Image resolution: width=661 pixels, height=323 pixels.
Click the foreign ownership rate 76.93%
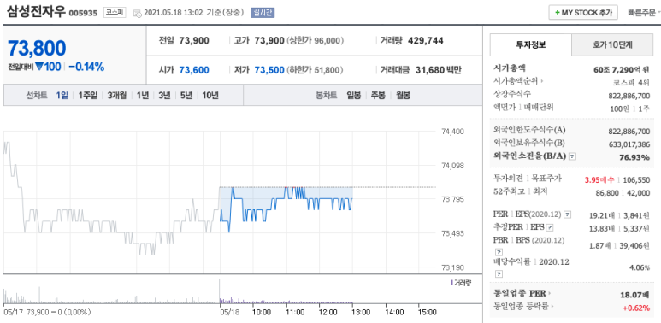[634, 157]
